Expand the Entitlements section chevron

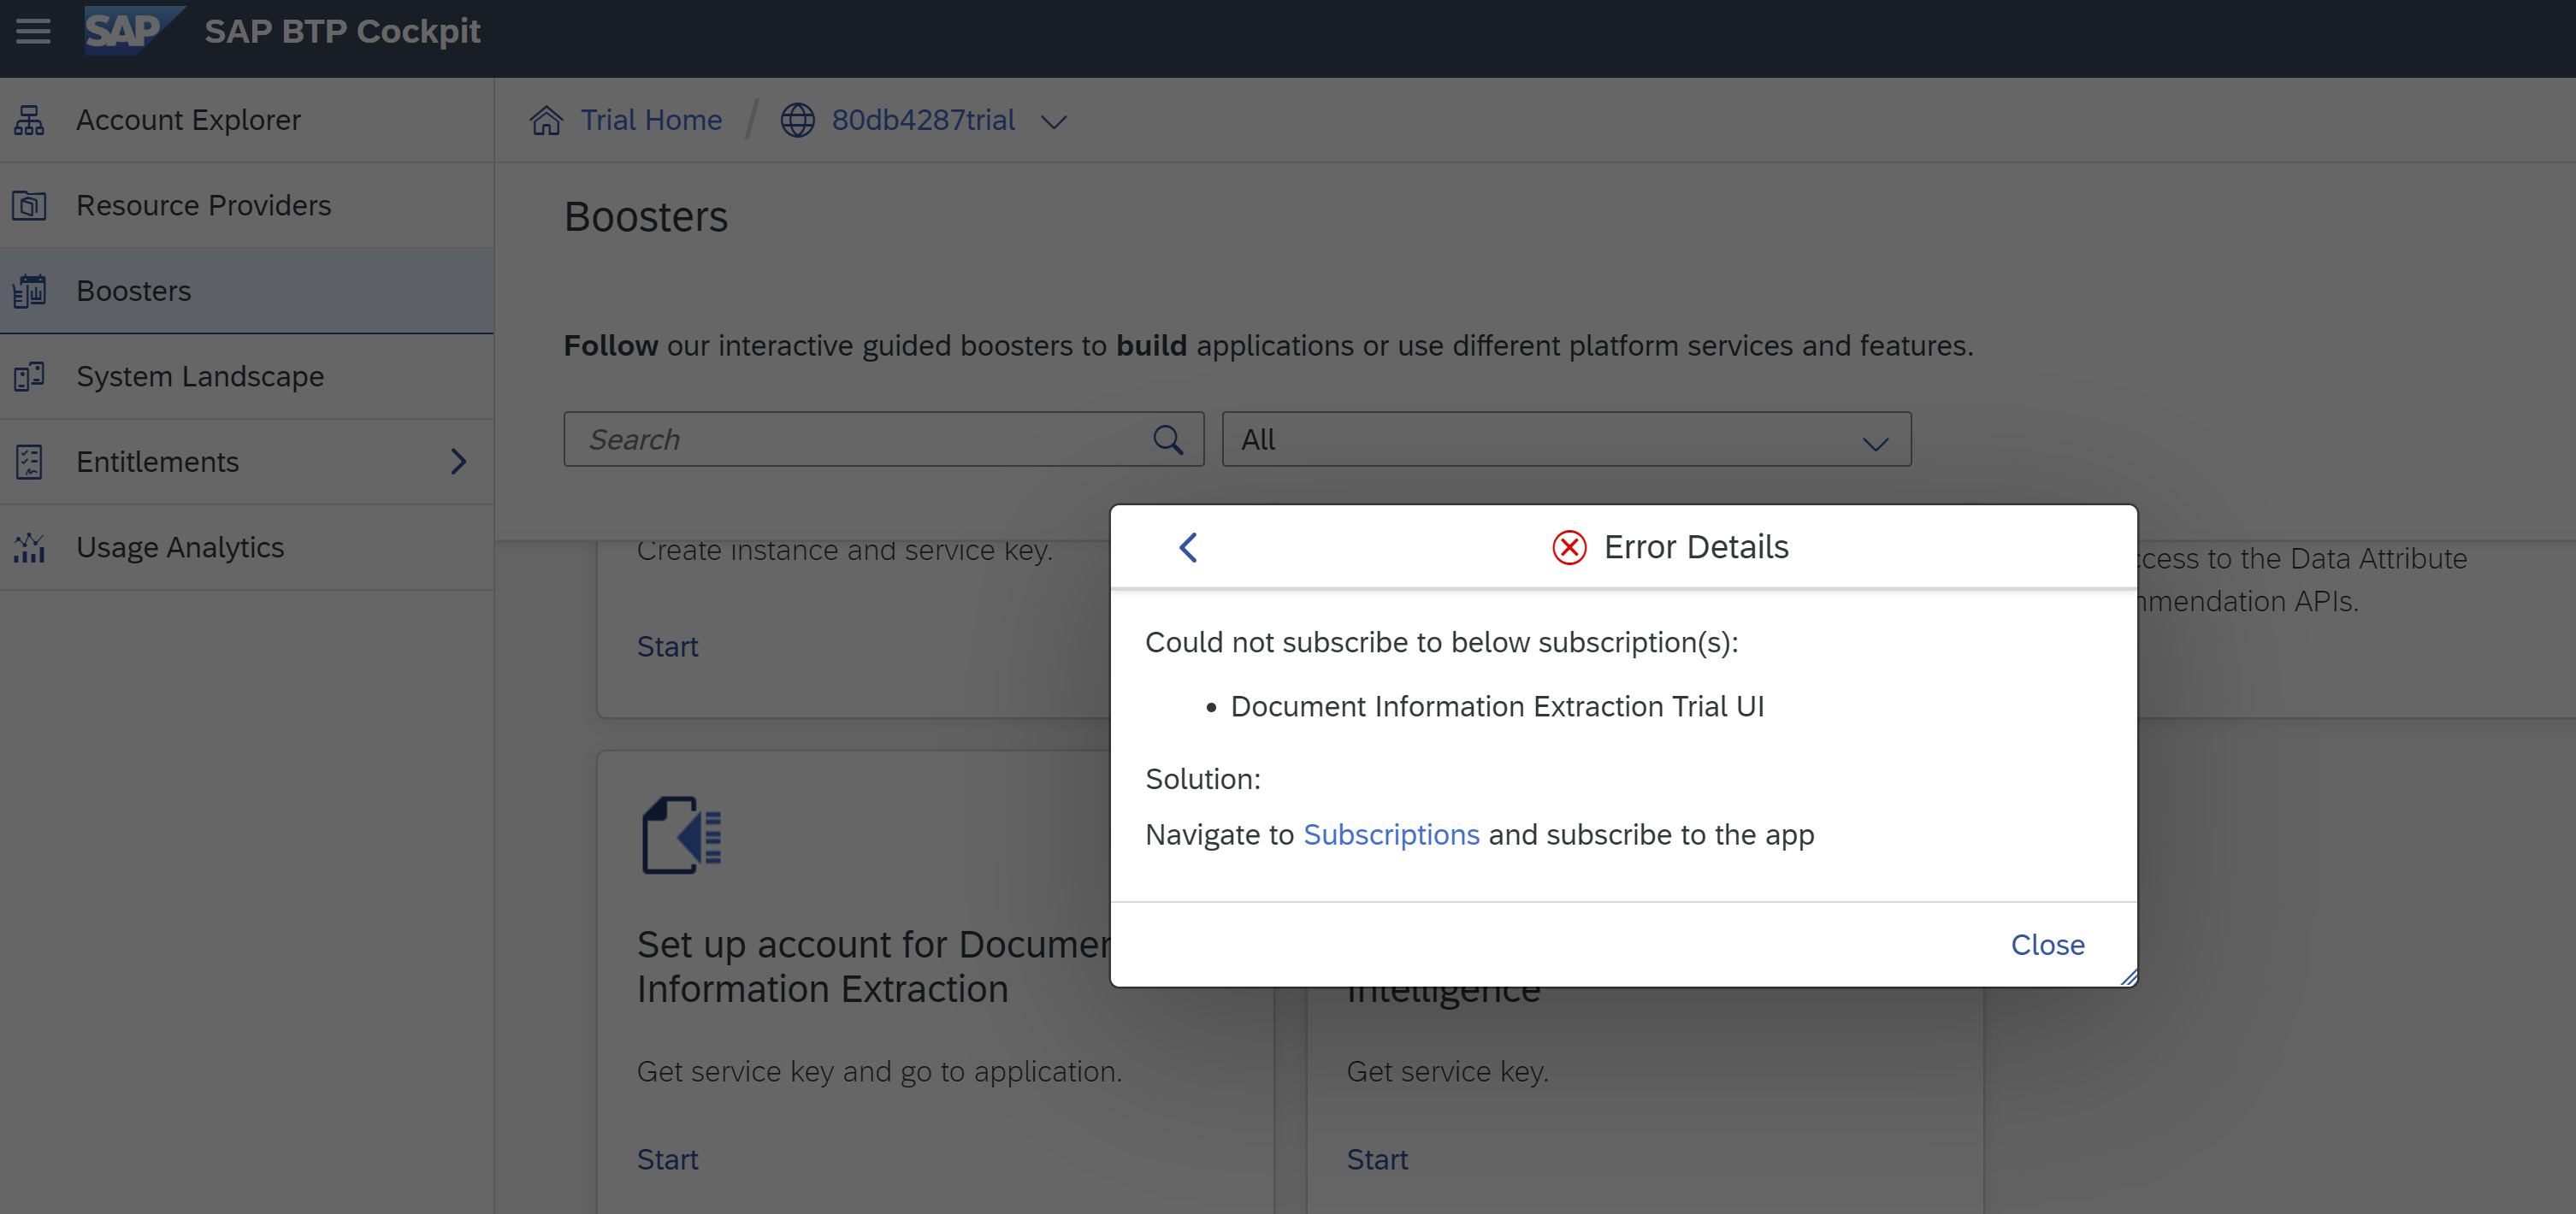point(459,461)
